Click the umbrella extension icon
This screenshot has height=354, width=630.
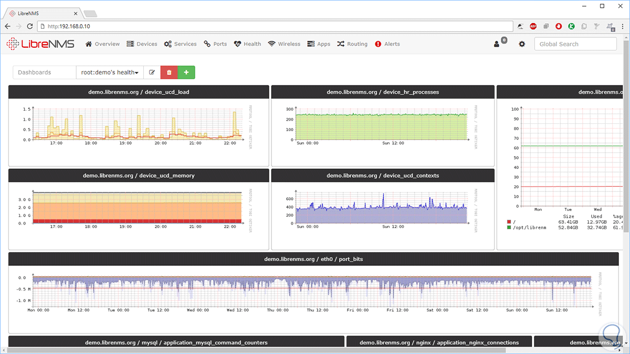click(x=520, y=26)
